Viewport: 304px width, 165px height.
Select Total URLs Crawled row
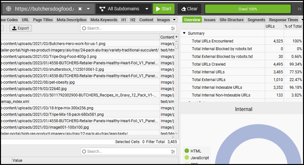[x=242, y=64]
